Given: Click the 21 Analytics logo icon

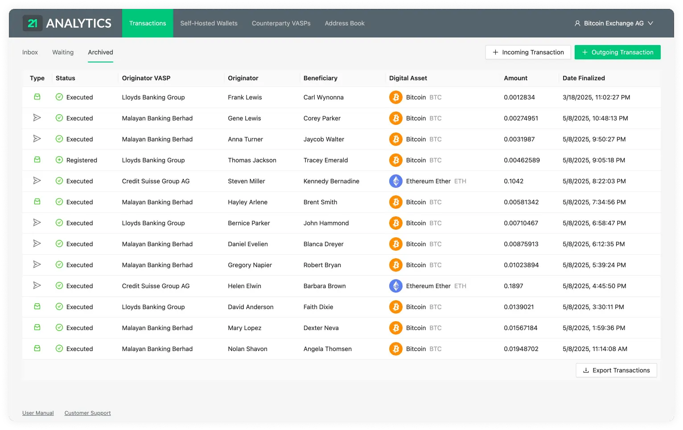Looking at the screenshot, I should click(33, 23).
